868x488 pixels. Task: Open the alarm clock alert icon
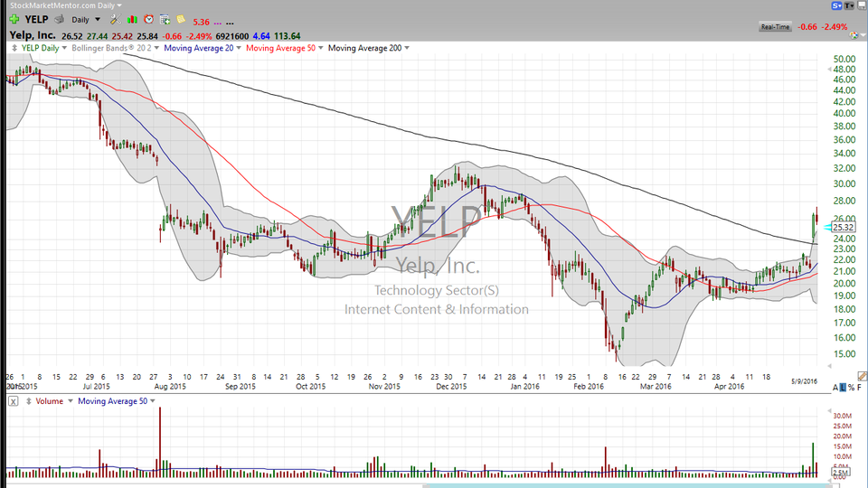click(x=148, y=19)
